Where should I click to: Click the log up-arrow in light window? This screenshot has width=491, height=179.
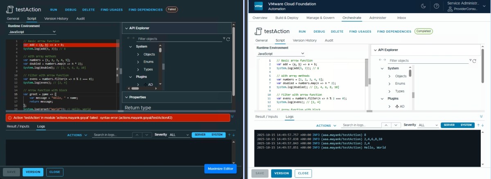click(478, 125)
